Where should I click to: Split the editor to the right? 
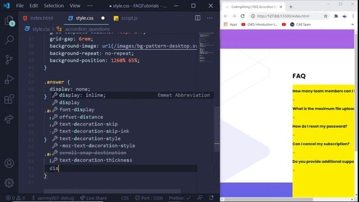pos(197,18)
